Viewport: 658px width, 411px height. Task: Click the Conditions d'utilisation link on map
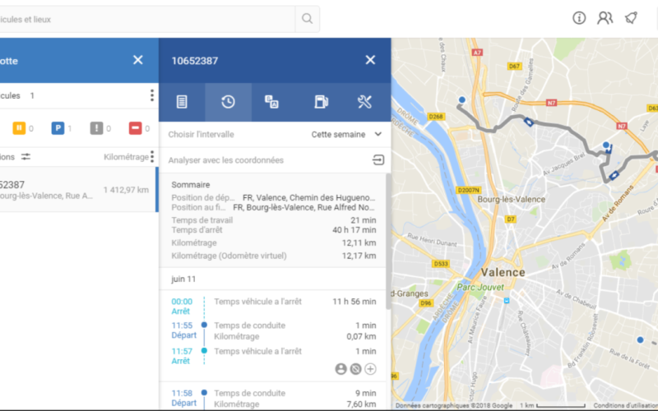coord(625,405)
